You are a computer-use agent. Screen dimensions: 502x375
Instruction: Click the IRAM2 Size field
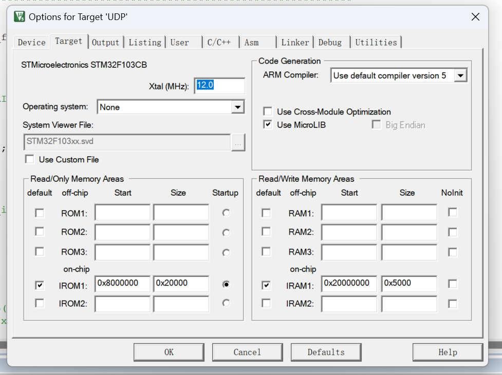(x=409, y=304)
